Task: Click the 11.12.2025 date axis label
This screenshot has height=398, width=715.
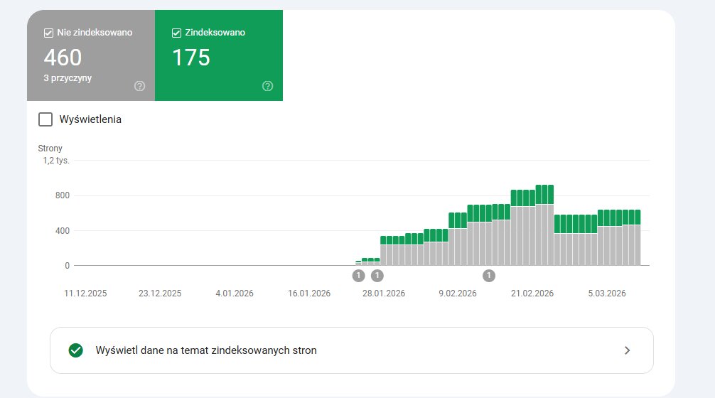Action: (x=85, y=294)
